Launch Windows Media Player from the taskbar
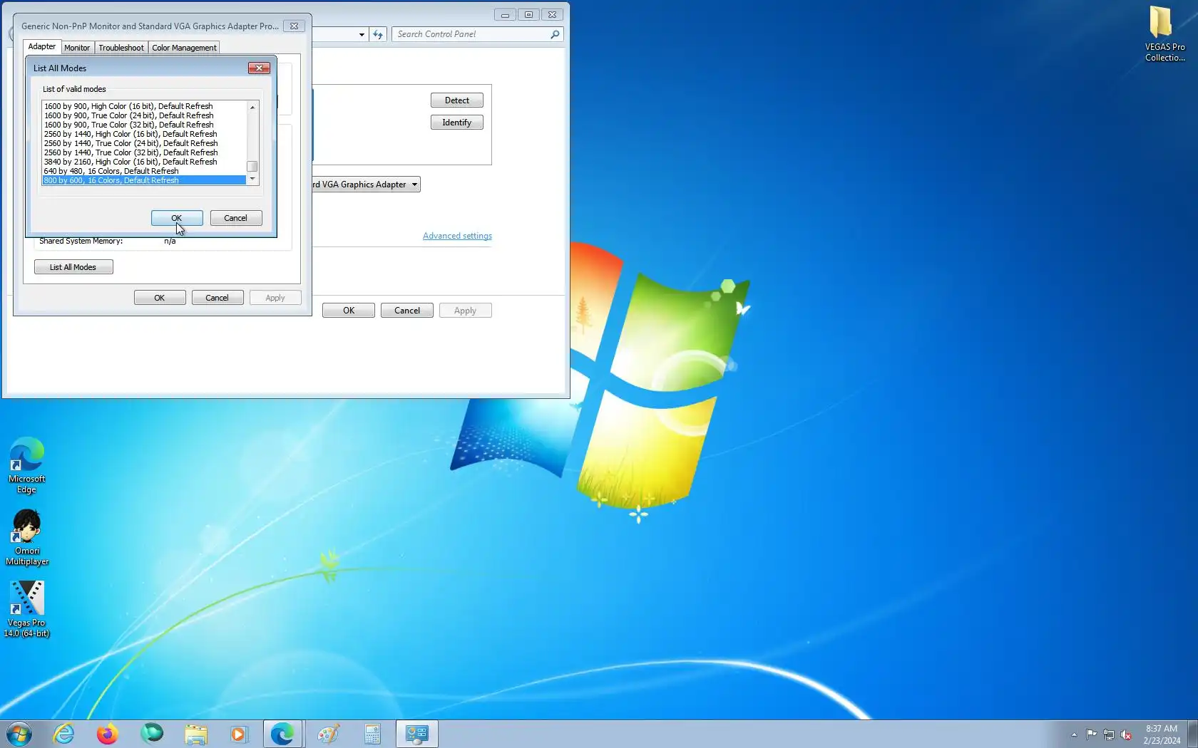This screenshot has width=1198, height=748. coord(238,734)
